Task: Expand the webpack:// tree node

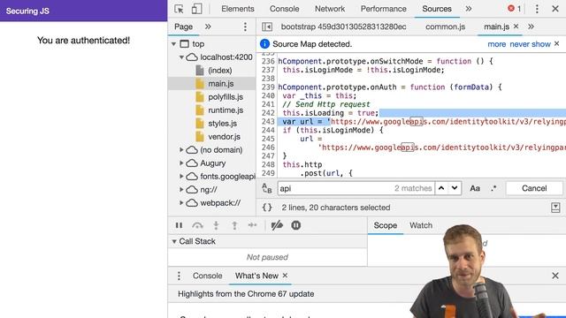Action: [x=181, y=202]
